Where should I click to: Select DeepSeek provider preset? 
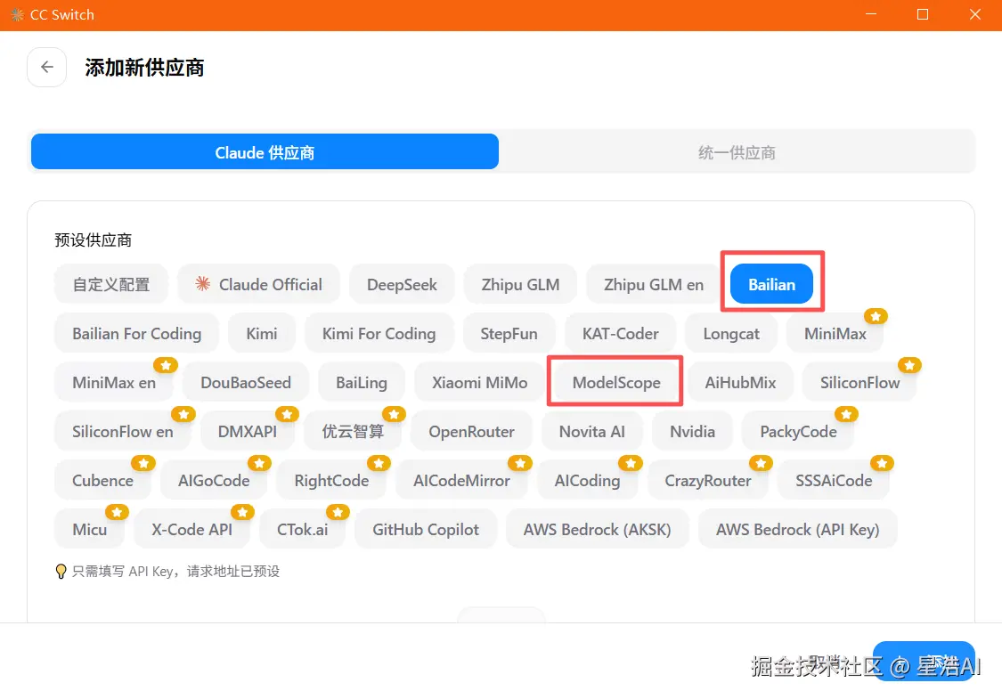point(402,284)
